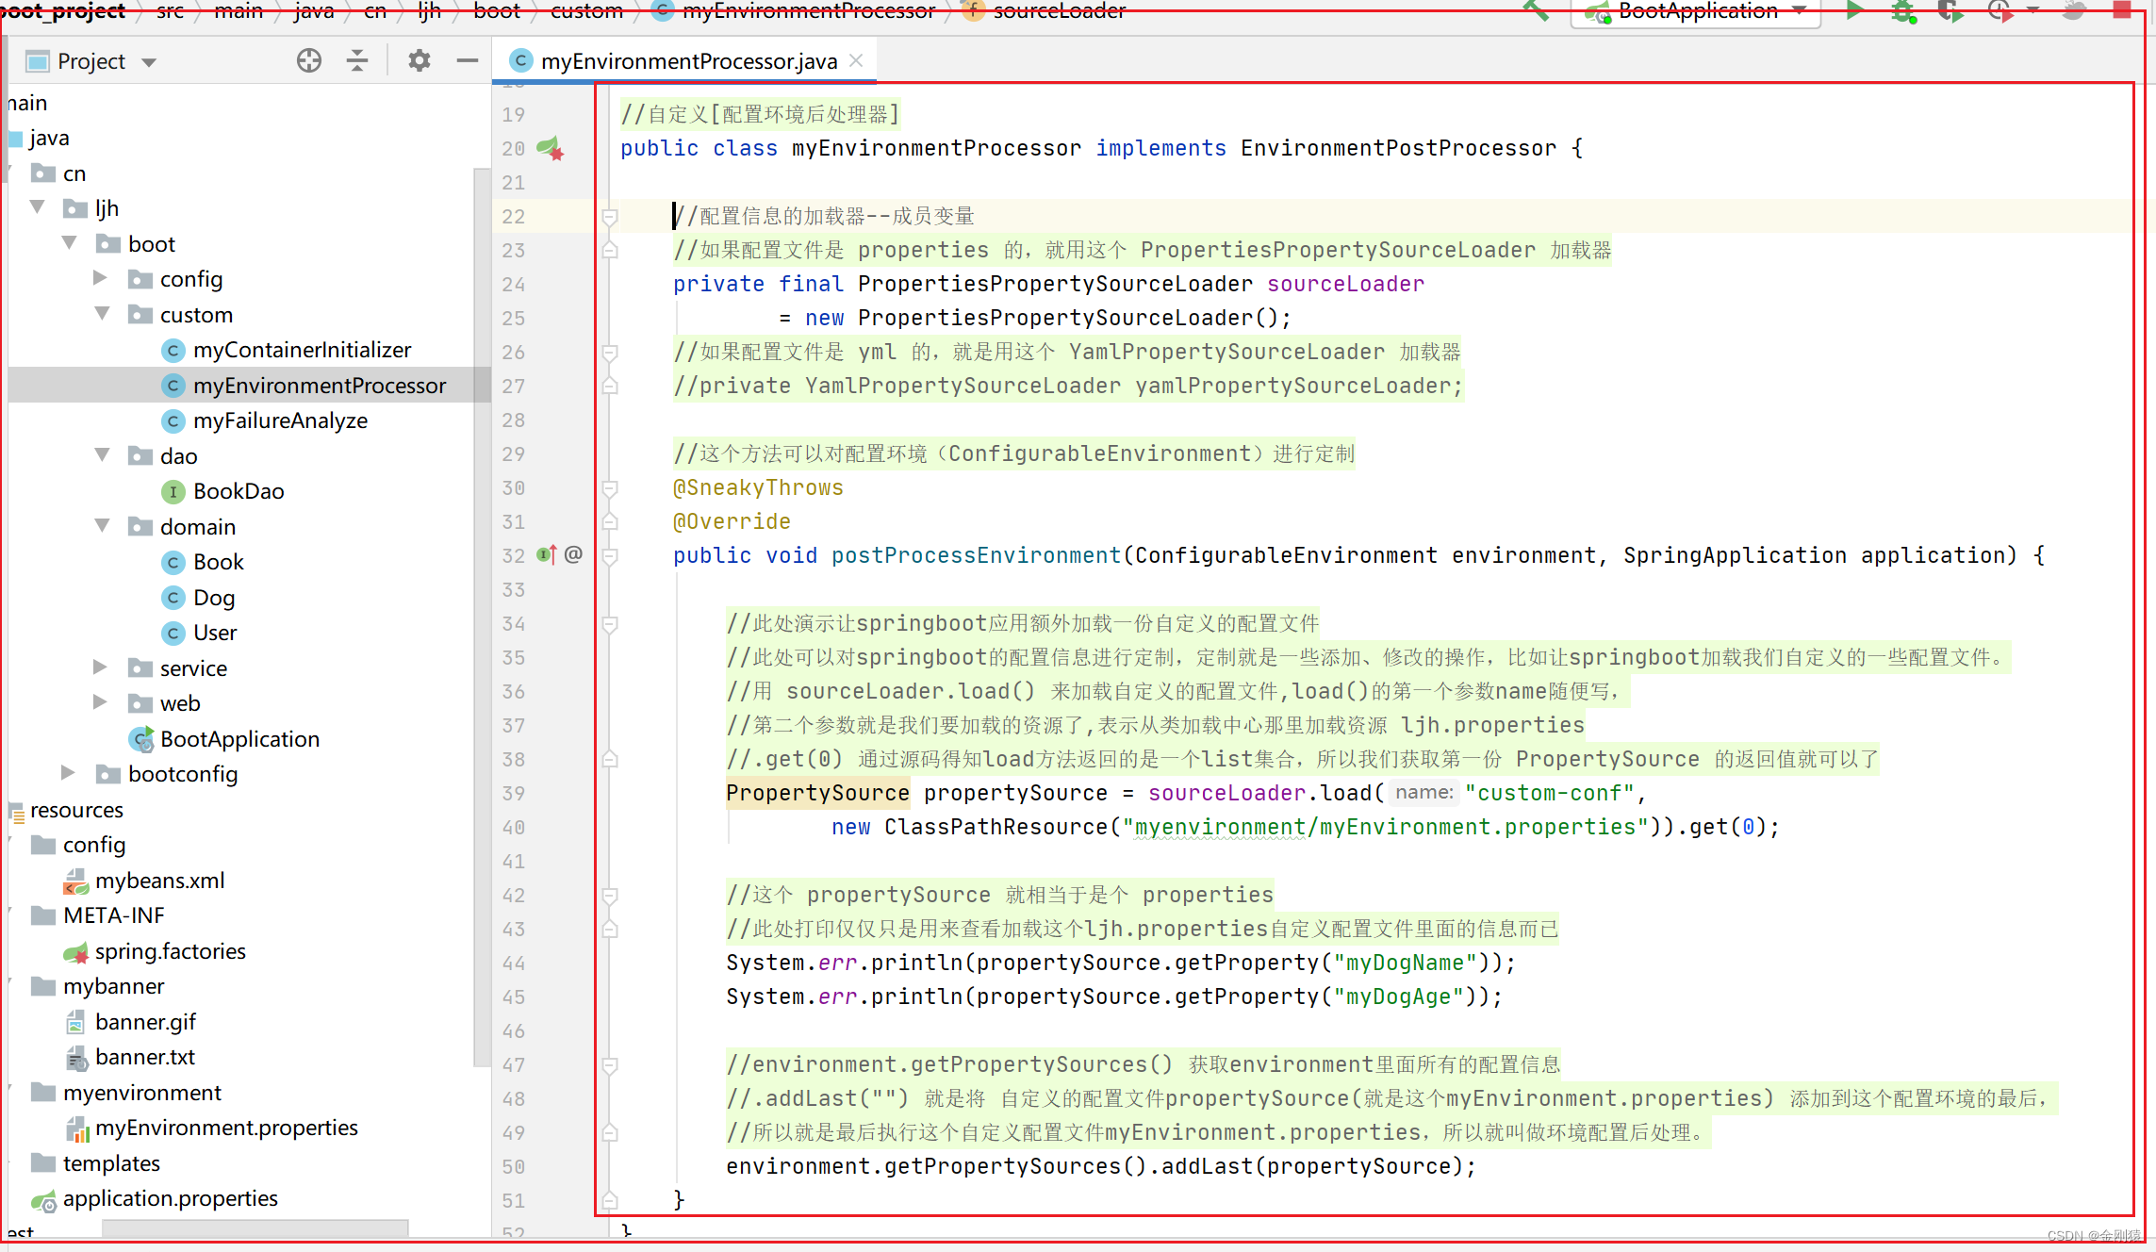This screenshot has width=2156, height=1252.
Task: Click the vertical scrollbar of Project tree
Action: click(482, 618)
